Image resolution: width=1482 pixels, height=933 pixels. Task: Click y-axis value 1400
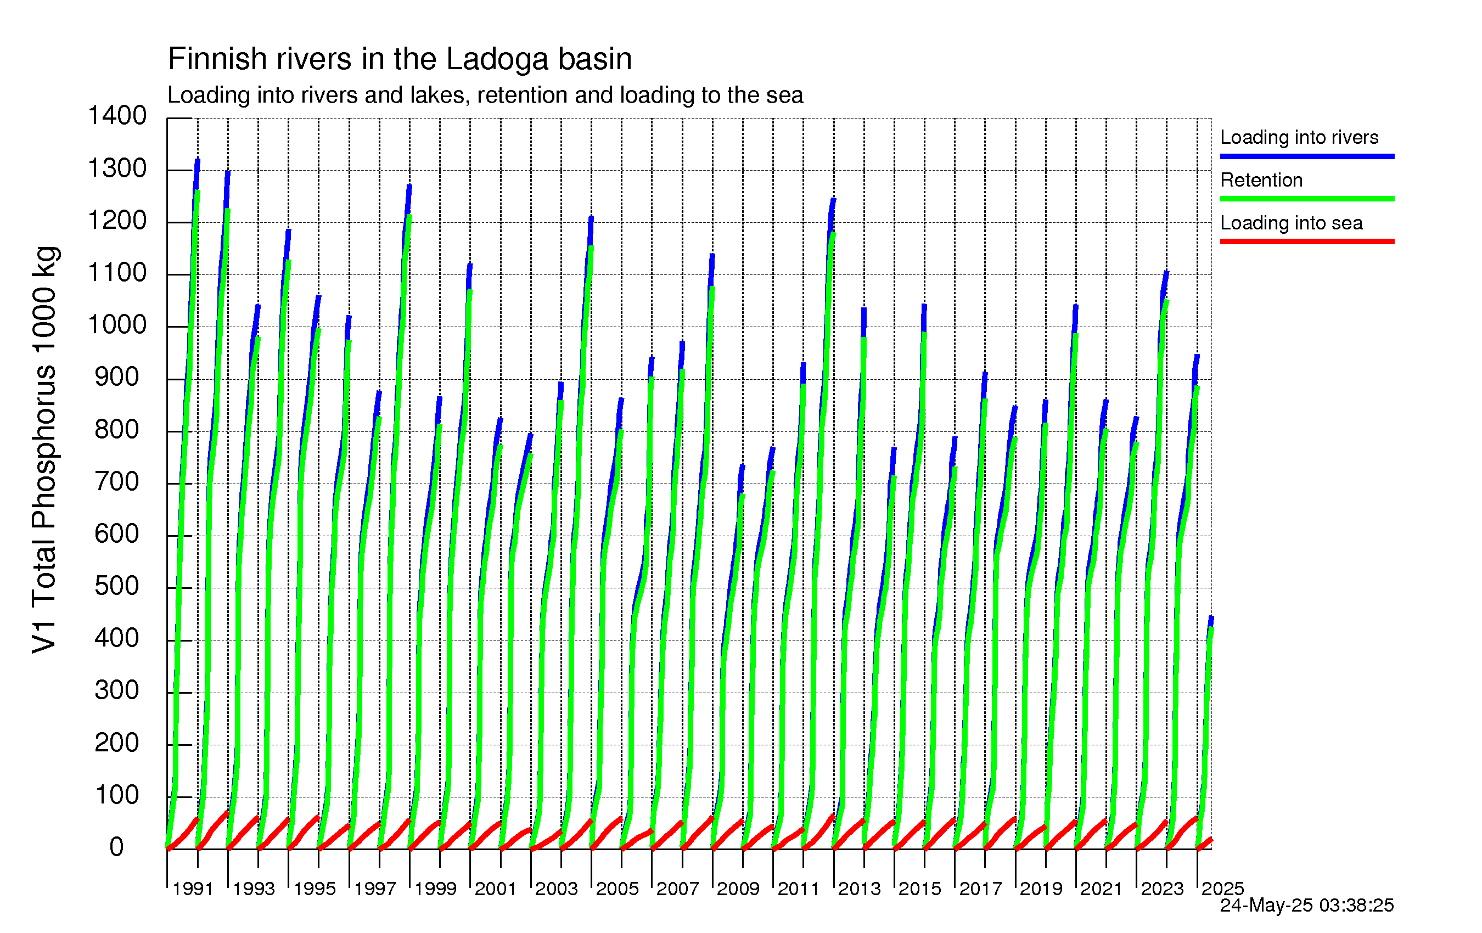pos(117,116)
